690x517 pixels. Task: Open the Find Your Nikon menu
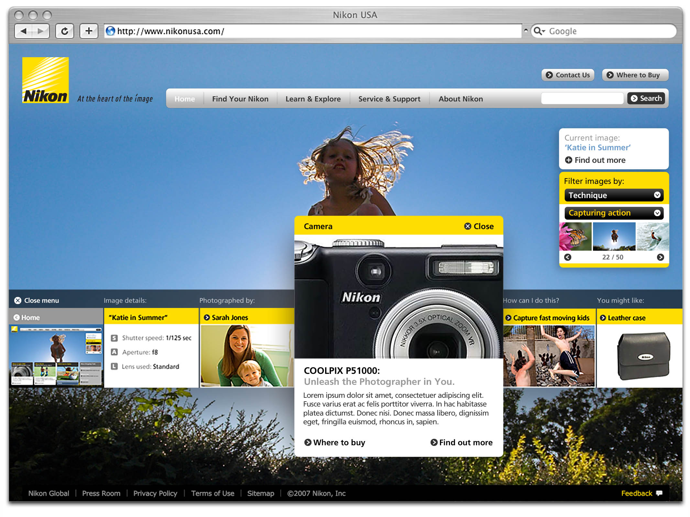tap(240, 99)
